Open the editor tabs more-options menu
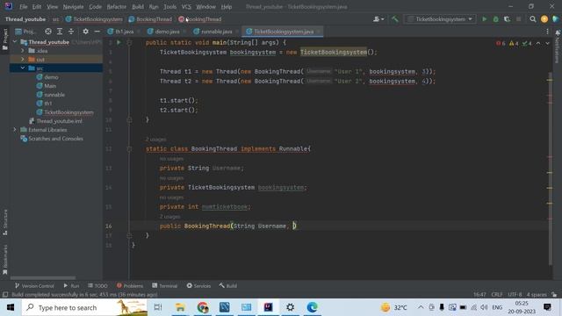This screenshot has height=316, width=562. tap(547, 32)
